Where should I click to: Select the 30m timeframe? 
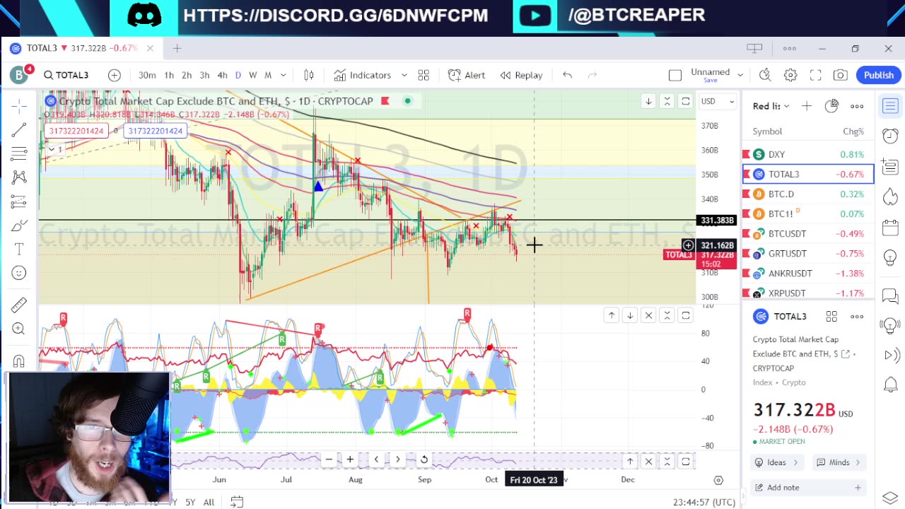[x=147, y=75]
